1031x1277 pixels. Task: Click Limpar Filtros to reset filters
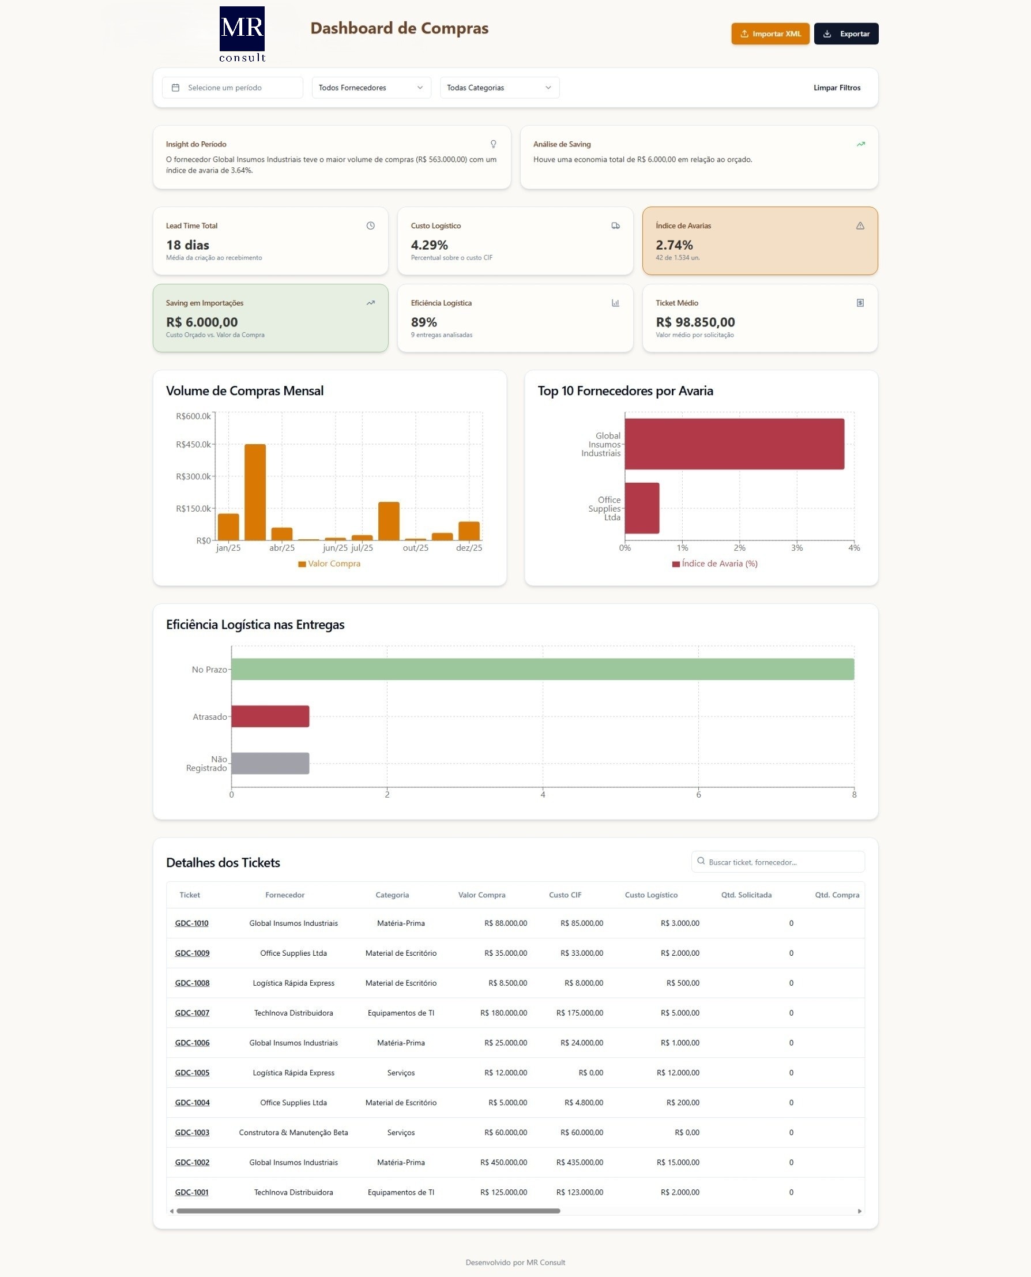tap(836, 87)
